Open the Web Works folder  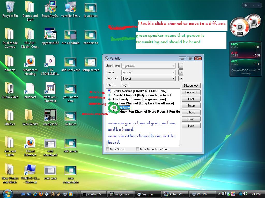pyautogui.click(x=30, y=117)
